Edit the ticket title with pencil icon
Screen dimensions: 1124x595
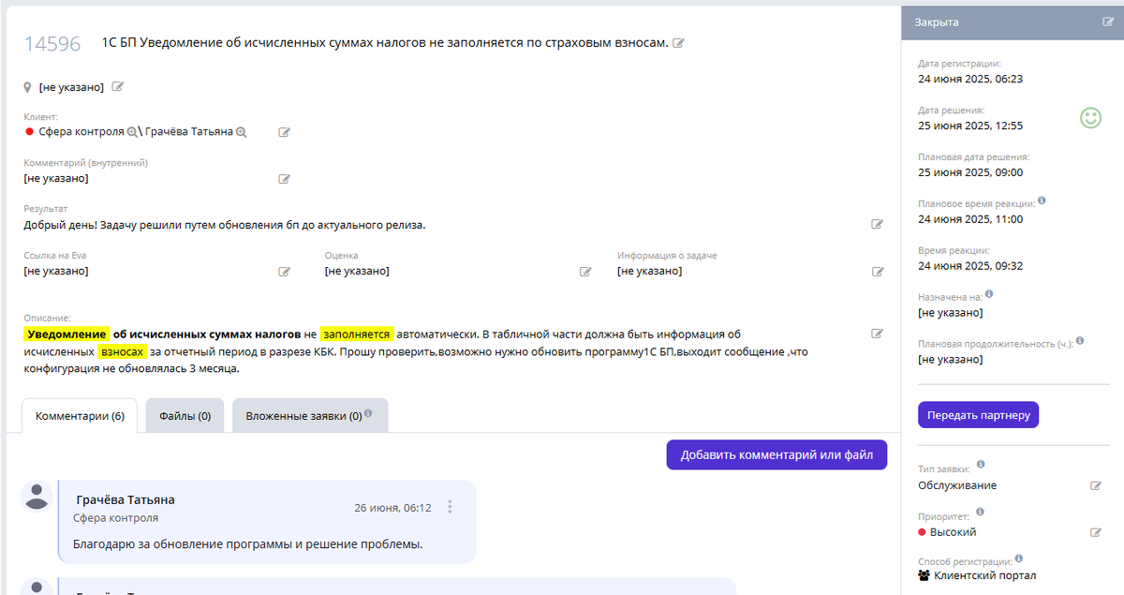(679, 43)
